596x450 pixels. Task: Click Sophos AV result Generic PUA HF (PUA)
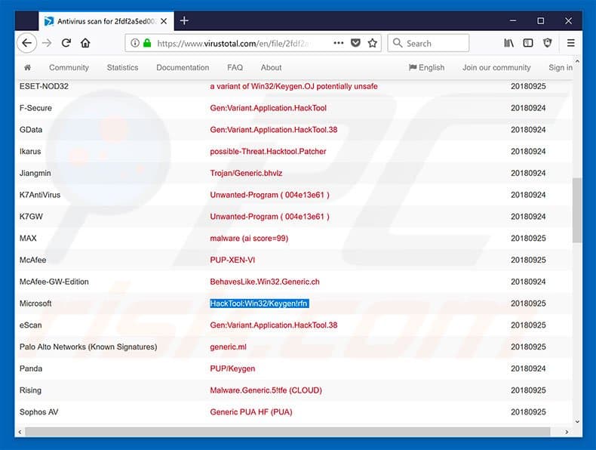pos(251,411)
